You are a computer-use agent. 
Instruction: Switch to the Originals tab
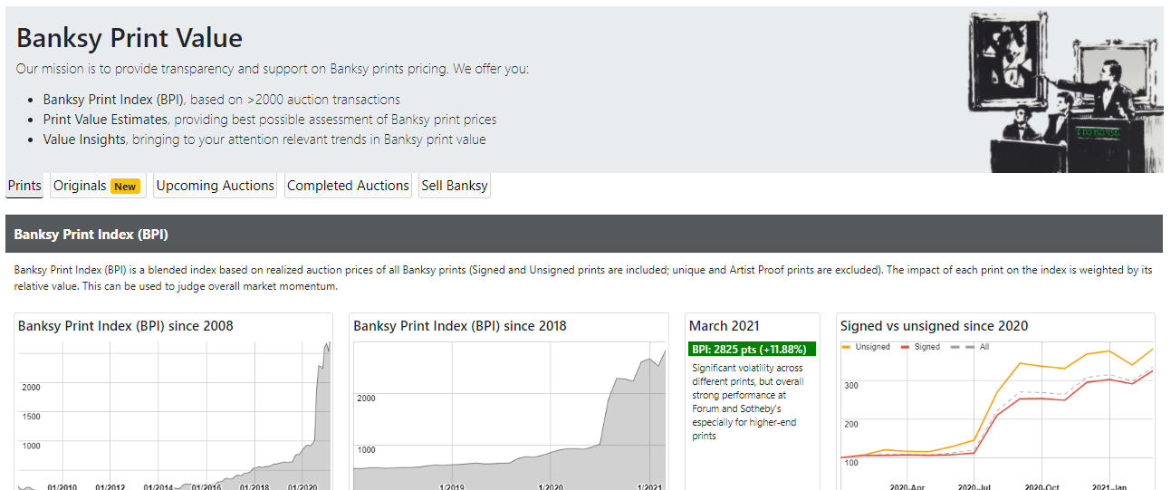point(80,186)
